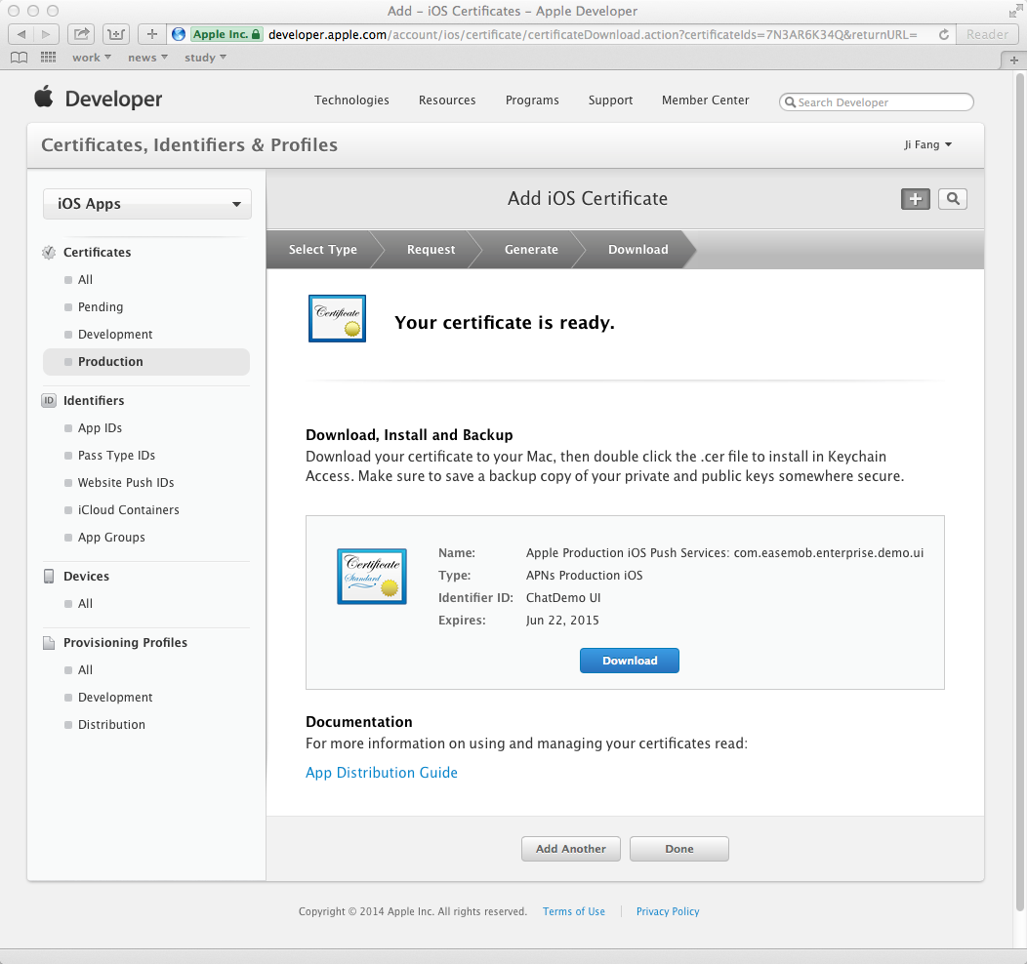1027x964 pixels.
Task: Show All under Provisioning Profiles
Action: pyautogui.click(x=85, y=670)
